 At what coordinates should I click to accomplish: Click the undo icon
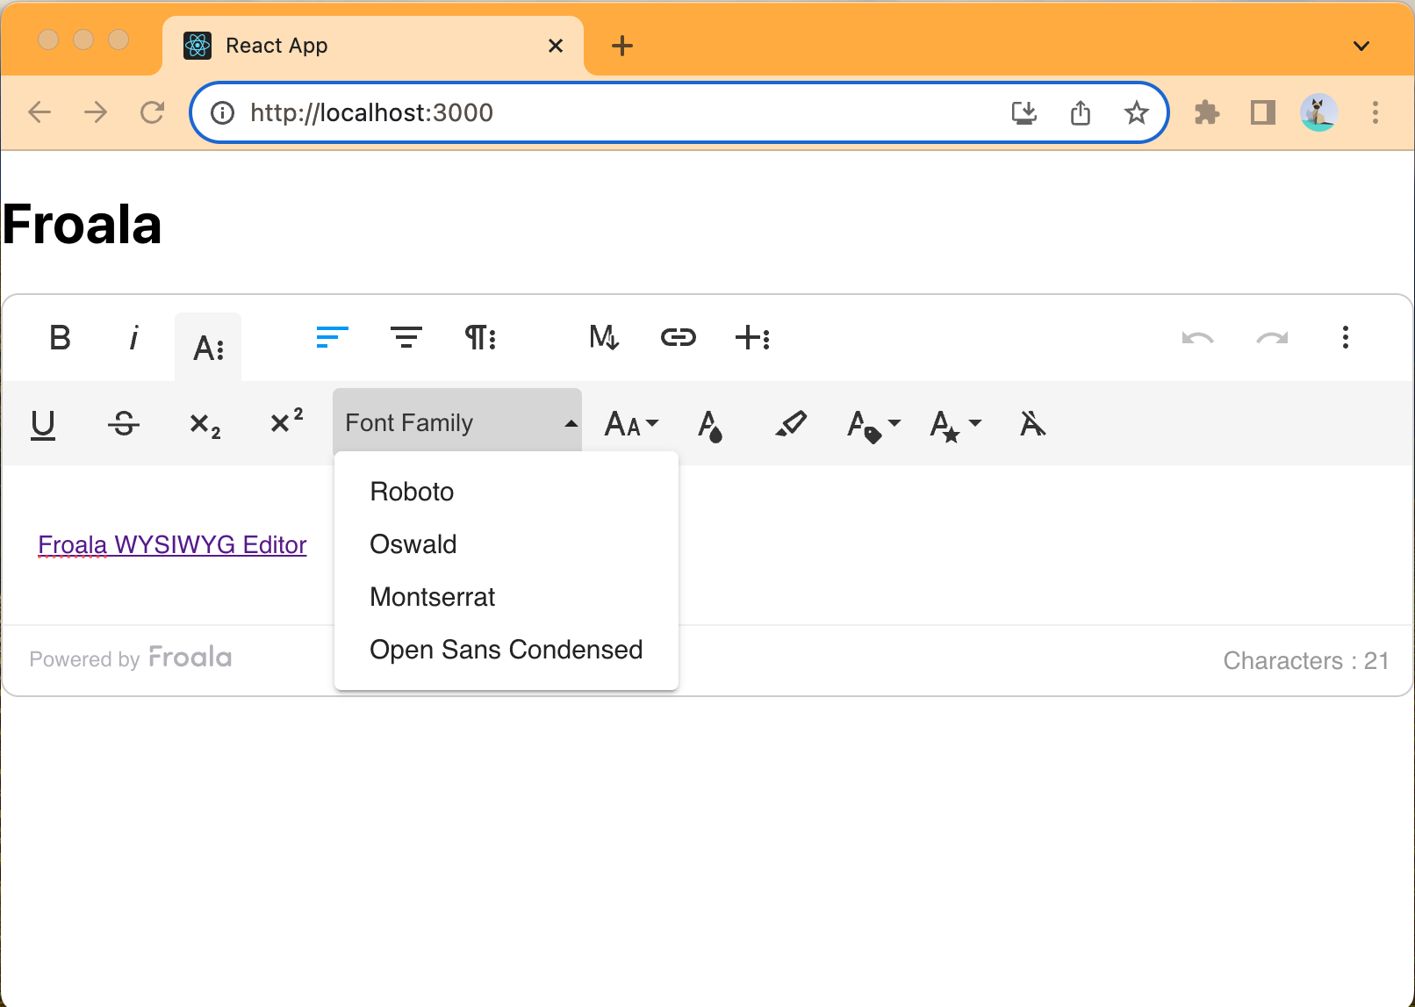[1198, 337]
